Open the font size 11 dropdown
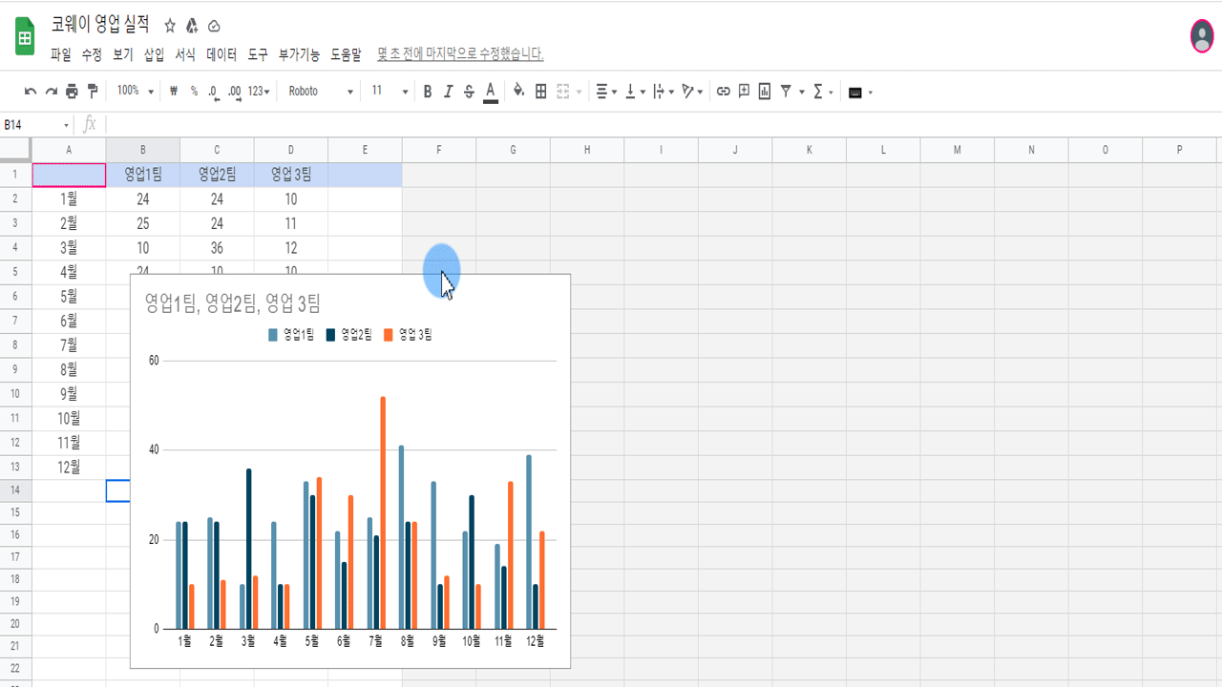The width and height of the screenshot is (1222, 687). click(x=390, y=92)
